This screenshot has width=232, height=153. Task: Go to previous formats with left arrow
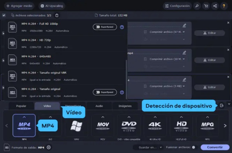(x=7, y=126)
